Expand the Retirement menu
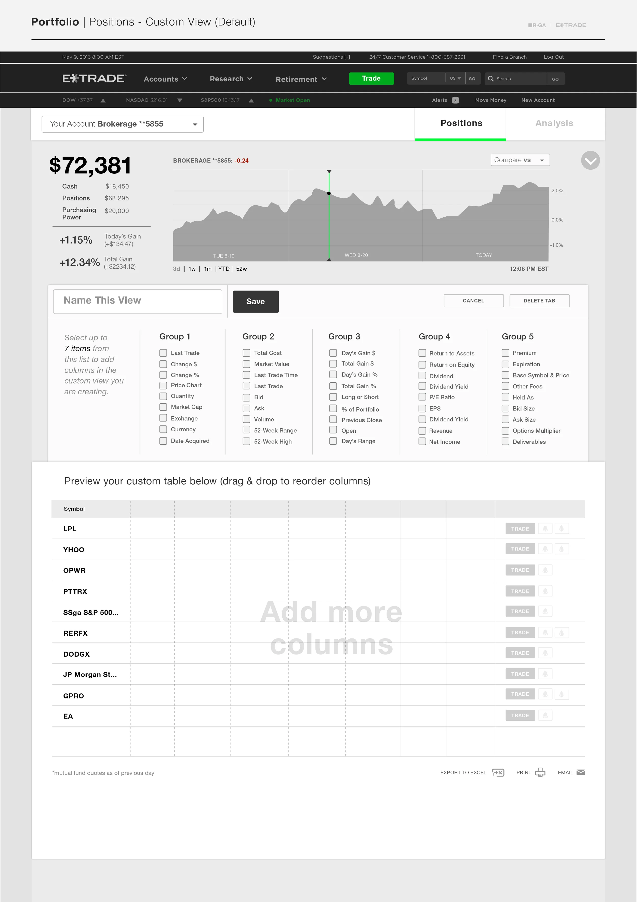This screenshot has height=902, width=637. point(301,79)
